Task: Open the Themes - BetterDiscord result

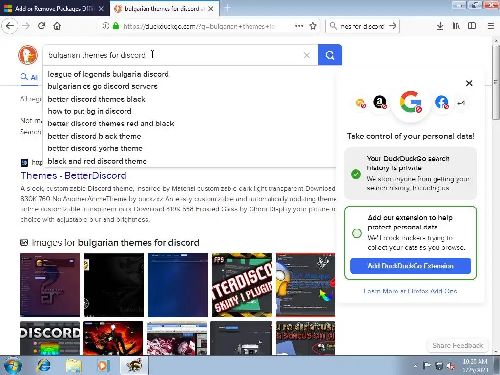Action: pos(73,175)
